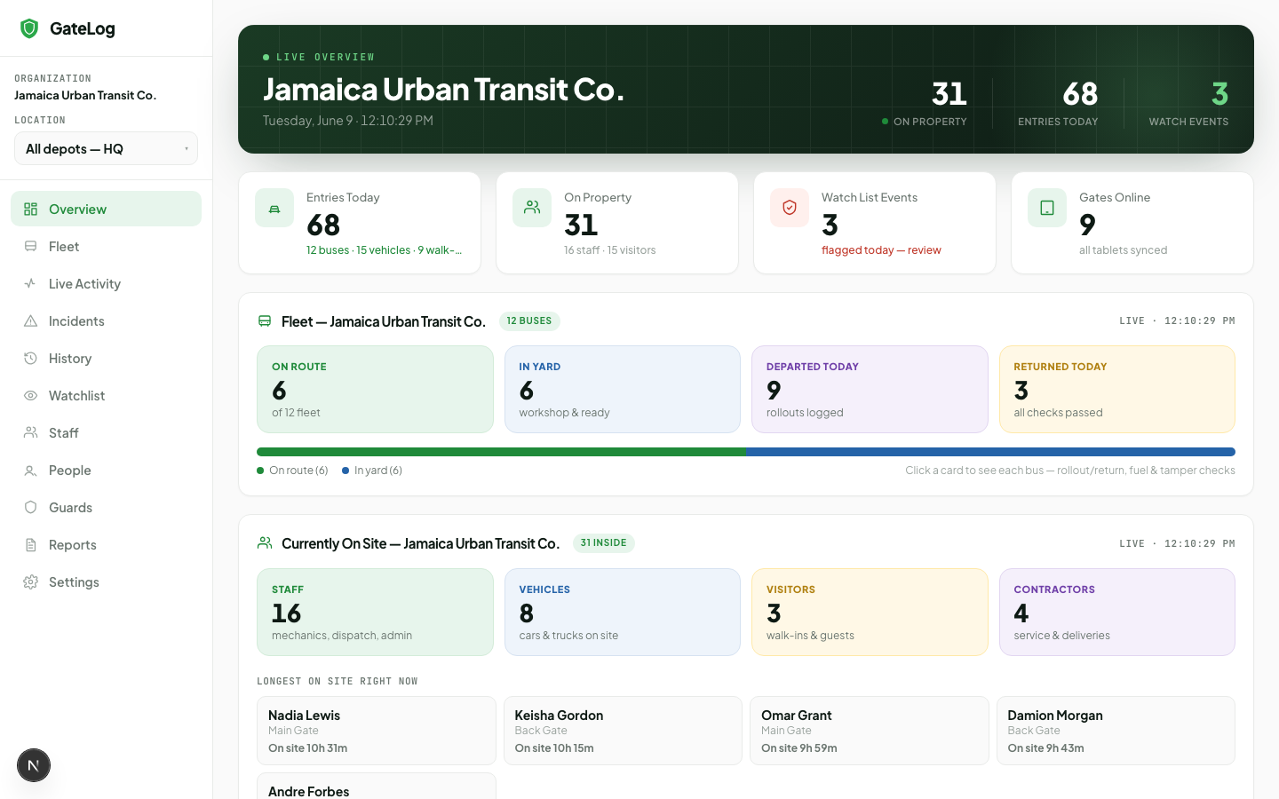
Task: Click the Live Activity pulse icon
Action: click(x=30, y=284)
